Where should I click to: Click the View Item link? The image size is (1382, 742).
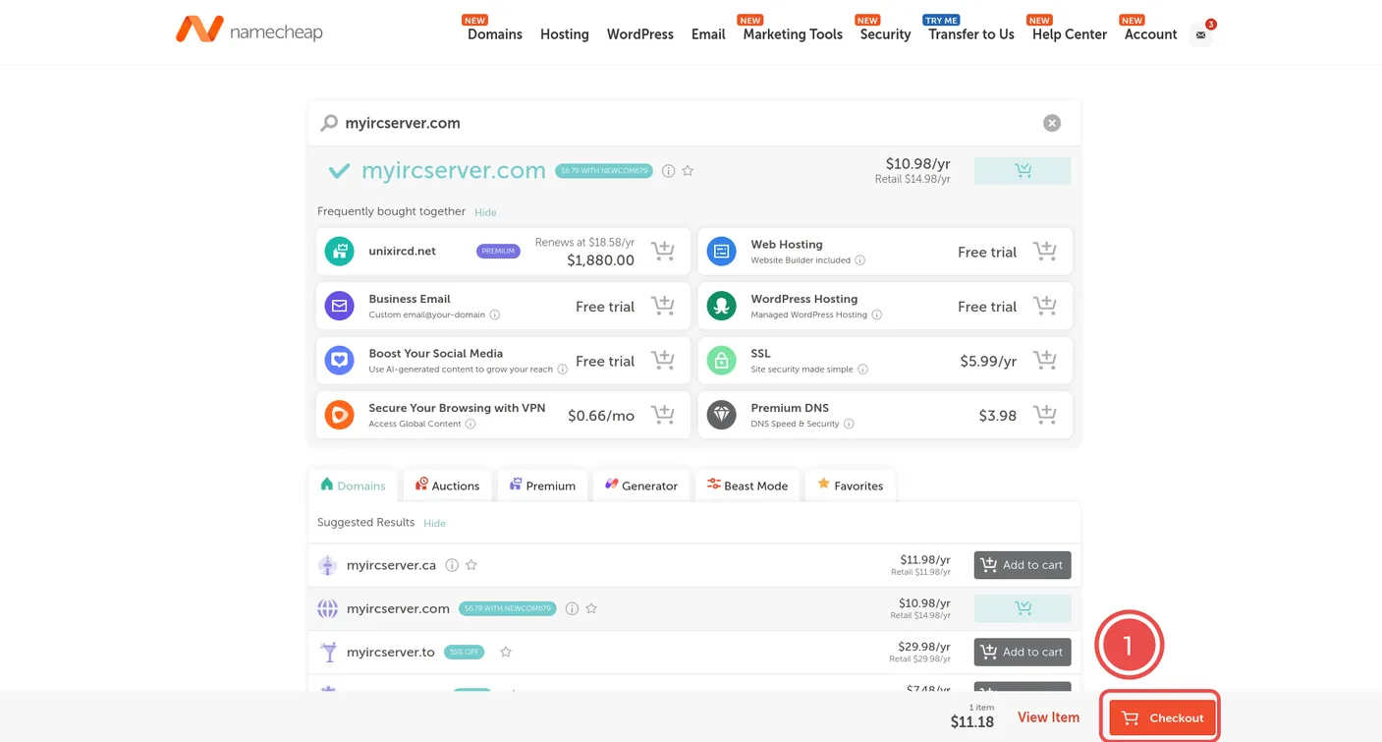1048,717
